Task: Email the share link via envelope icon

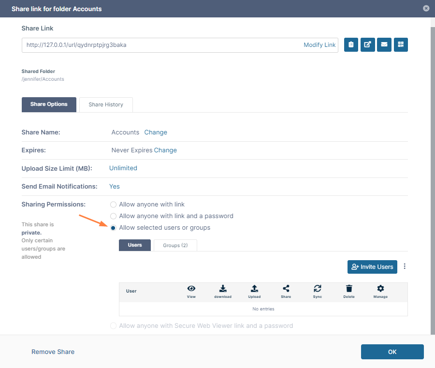Action: (x=384, y=45)
